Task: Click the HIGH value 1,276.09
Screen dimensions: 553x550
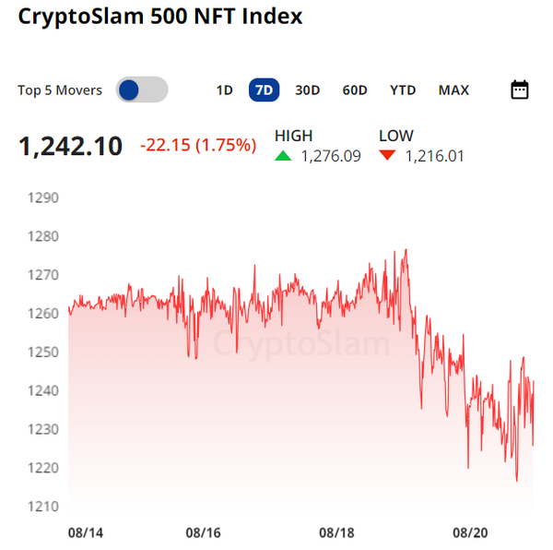Action: (x=331, y=156)
